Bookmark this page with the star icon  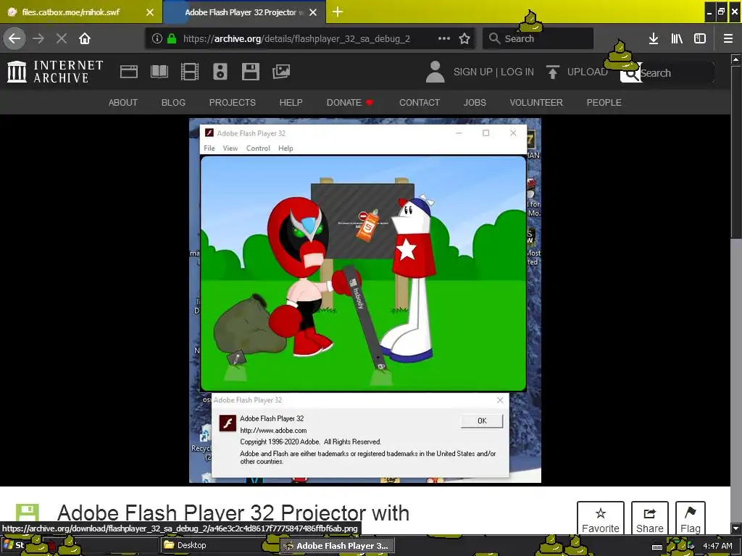click(464, 38)
